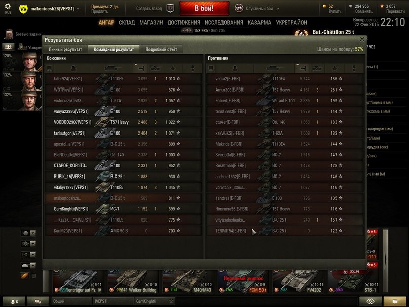Sort enemies by player name icon
Viewport: 409px width, 307px height.
(x=235, y=68)
